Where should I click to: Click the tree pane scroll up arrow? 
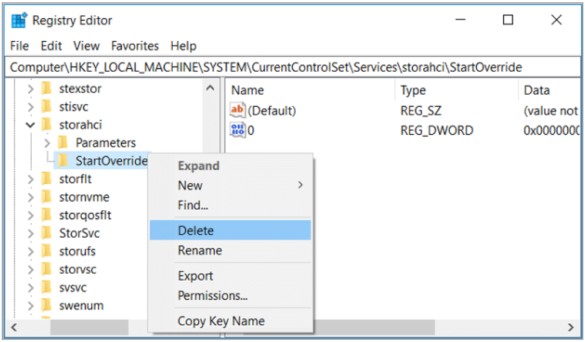(x=210, y=88)
